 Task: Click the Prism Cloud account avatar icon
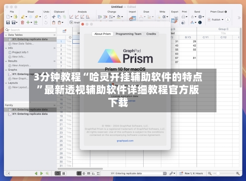pyautogui.click(x=228, y=20)
